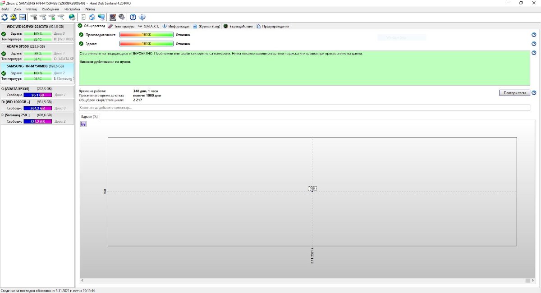541x293 pixels.
Task: Click the globe toolbar icon
Action: 72,17
